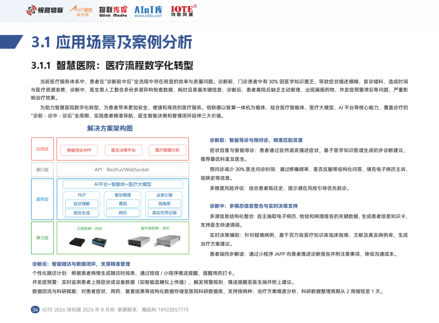439x323 pixels.
Task: Click the 症状理解 box under NLP
Action: (82, 204)
